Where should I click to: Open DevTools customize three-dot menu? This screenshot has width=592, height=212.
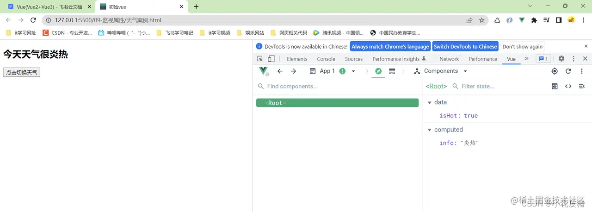[x=574, y=59]
